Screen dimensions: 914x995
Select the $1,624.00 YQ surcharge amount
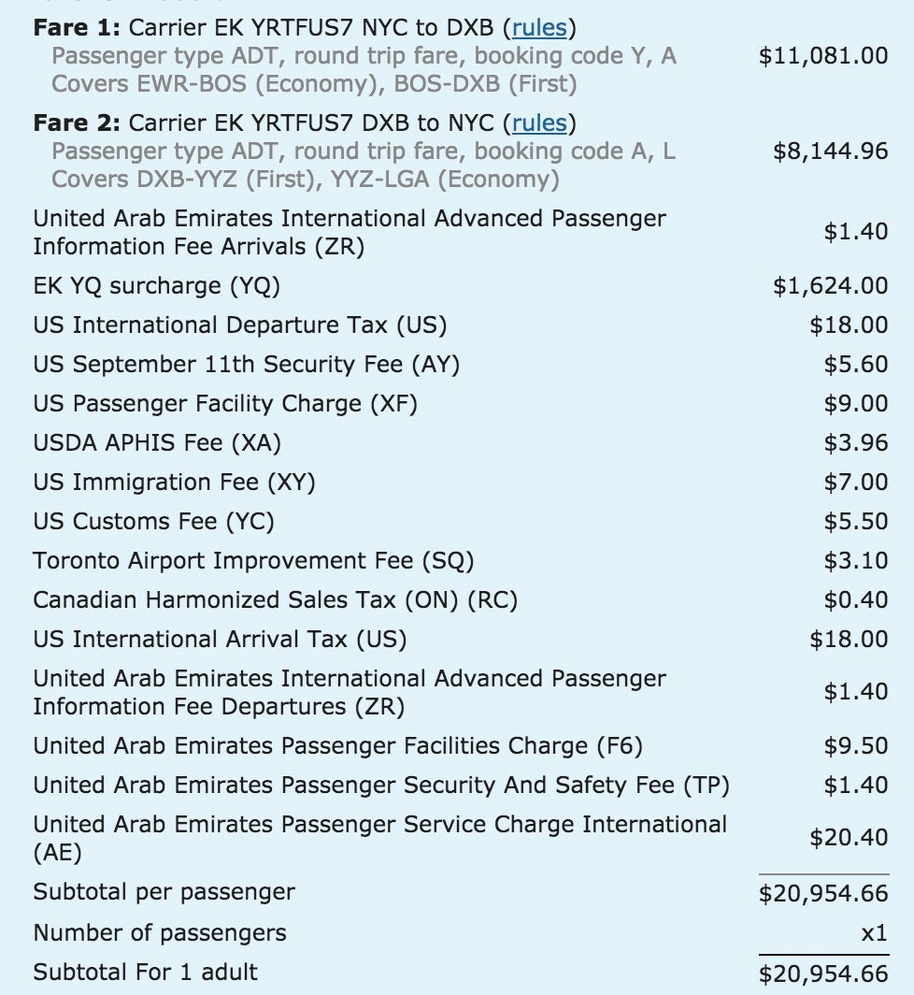click(x=830, y=286)
